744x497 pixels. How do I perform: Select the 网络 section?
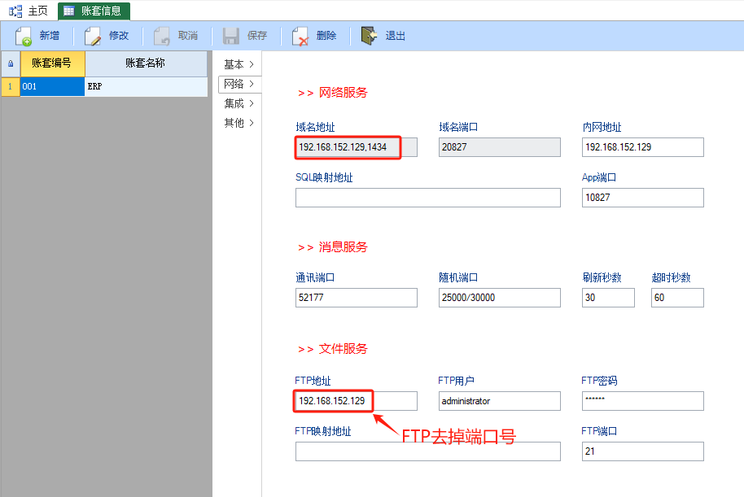pyautogui.click(x=239, y=84)
